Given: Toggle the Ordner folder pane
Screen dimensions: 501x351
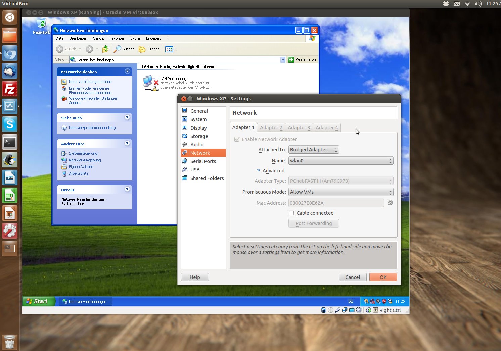Looking at the screenshot, I should click(149, 49).
